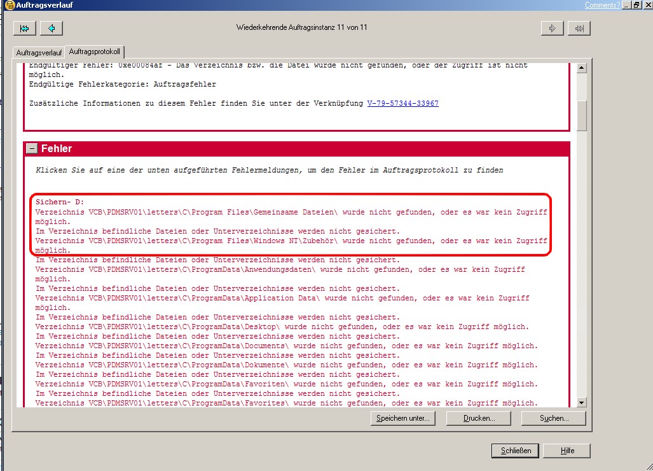This screenshot has height=471, width=653.
Task: Click the log scrollbar up arrow
Action: pos(582,67)
